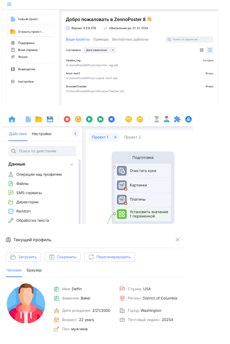This screenshot has height=344, width=230.
Task: Click the Открыть проект button
Action: pos(31,32)
